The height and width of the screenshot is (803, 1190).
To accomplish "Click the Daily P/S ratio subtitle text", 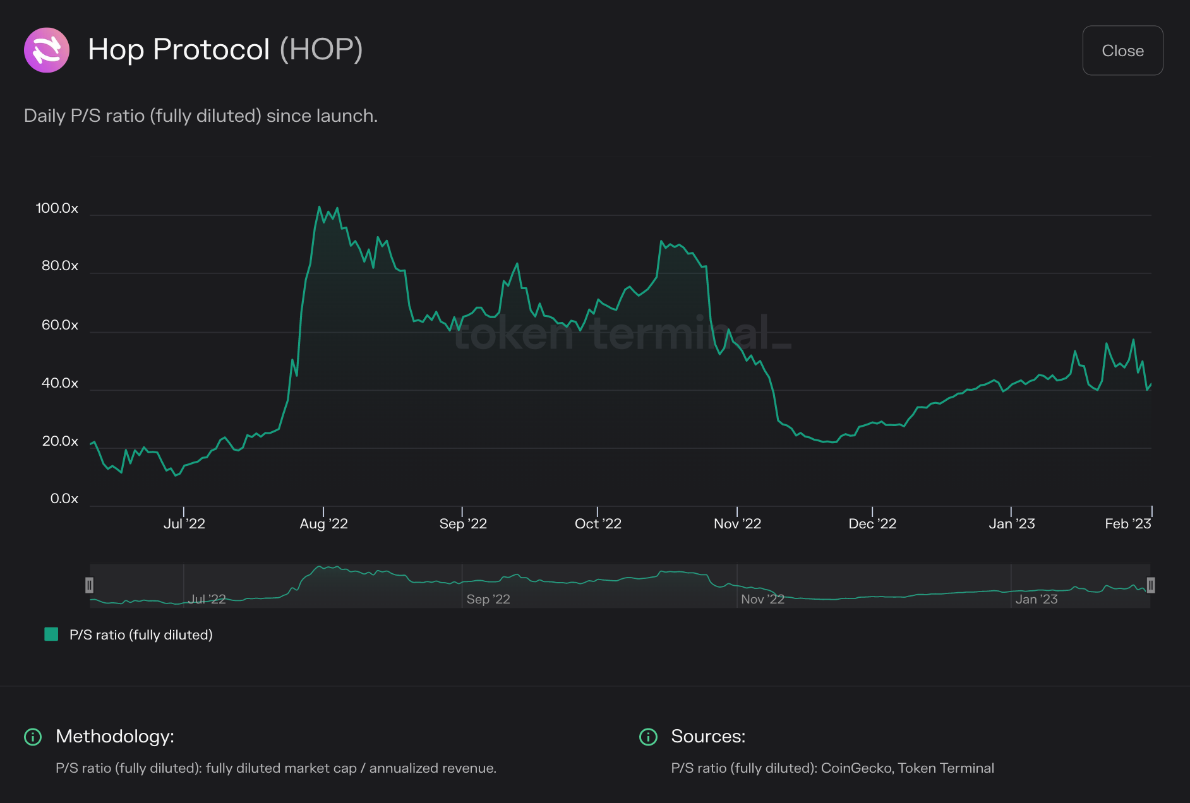I will pos(201,116).
